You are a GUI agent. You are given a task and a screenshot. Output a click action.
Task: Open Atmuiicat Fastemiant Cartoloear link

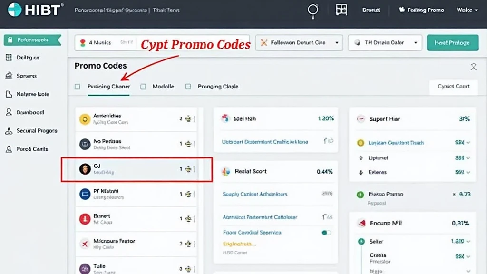point(260,217)
